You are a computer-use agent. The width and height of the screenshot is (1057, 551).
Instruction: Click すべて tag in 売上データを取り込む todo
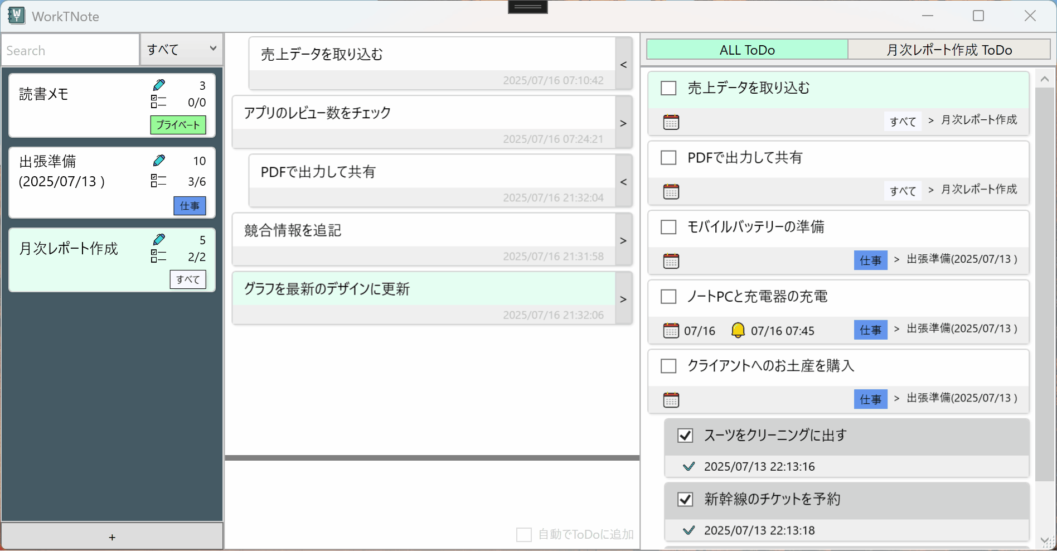tap(903, 122)
